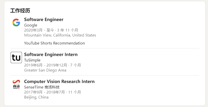Click the 工作经历 section heading
Image resolution: width=208 pixels, height=107 pixels.
point(20,11)
